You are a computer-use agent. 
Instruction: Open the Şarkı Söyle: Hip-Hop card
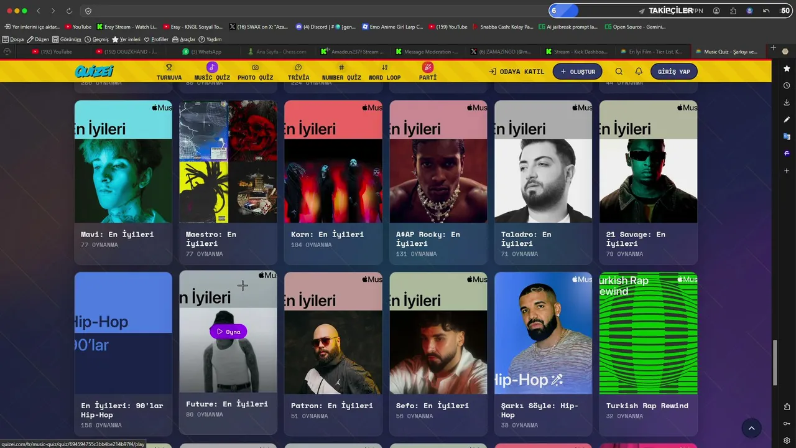[x=544, y=353]
